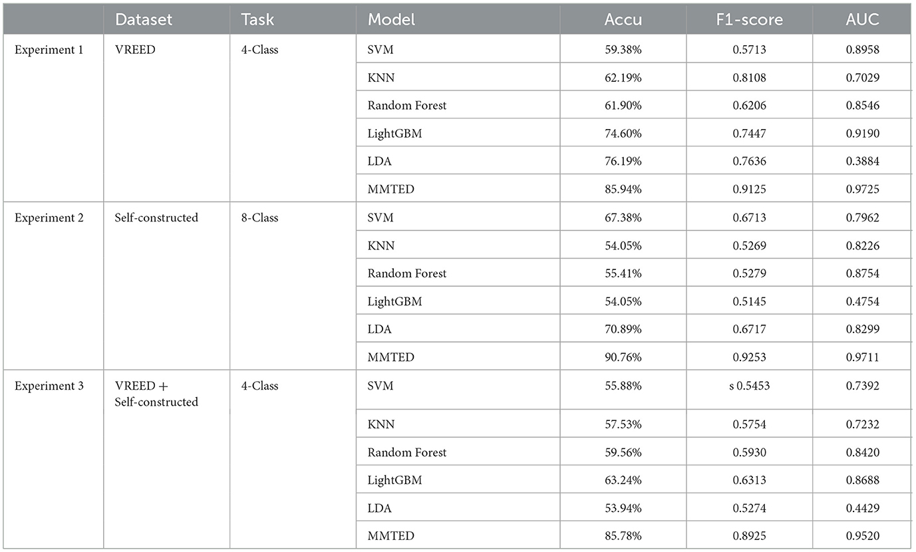Click the Dataset column header

click(x=143, y=20)
